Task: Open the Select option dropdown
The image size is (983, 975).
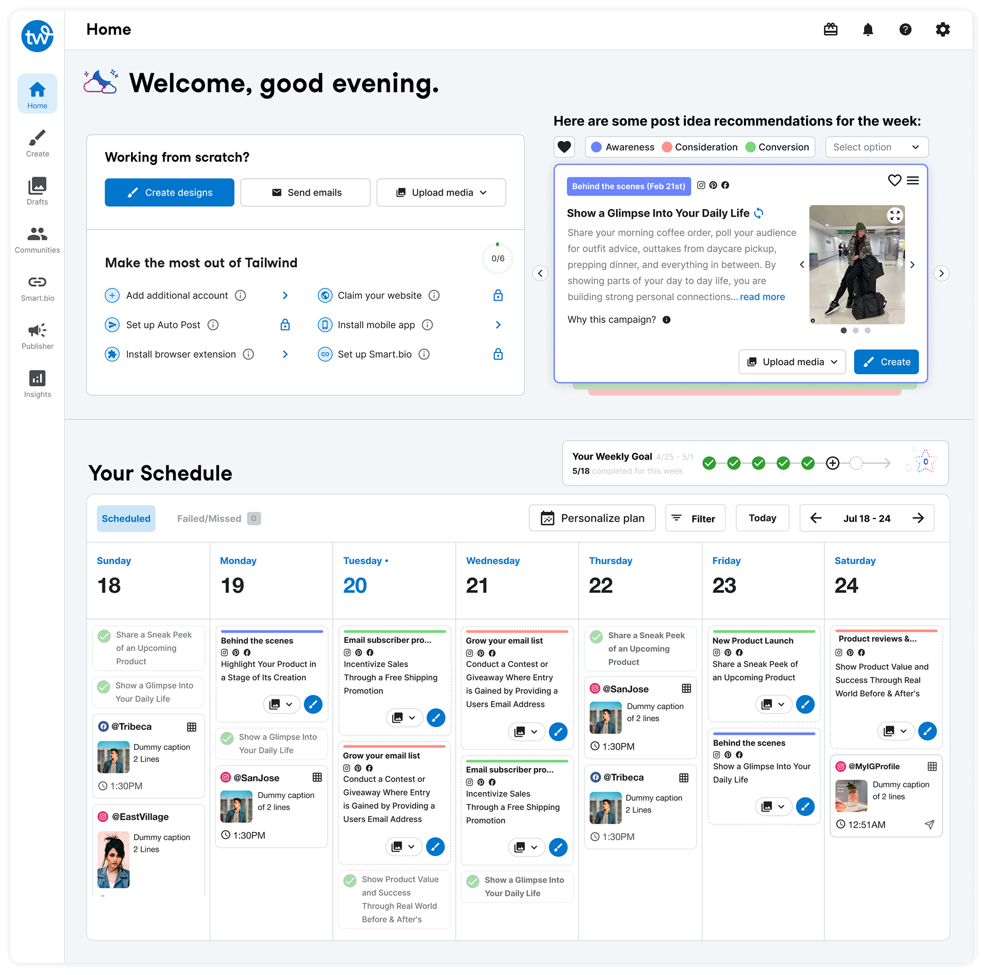Action: (x=876, y=147)
